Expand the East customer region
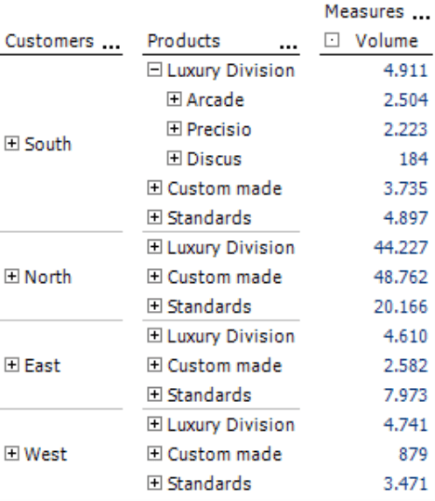435x501 pixels. click(x=12, y=365)
